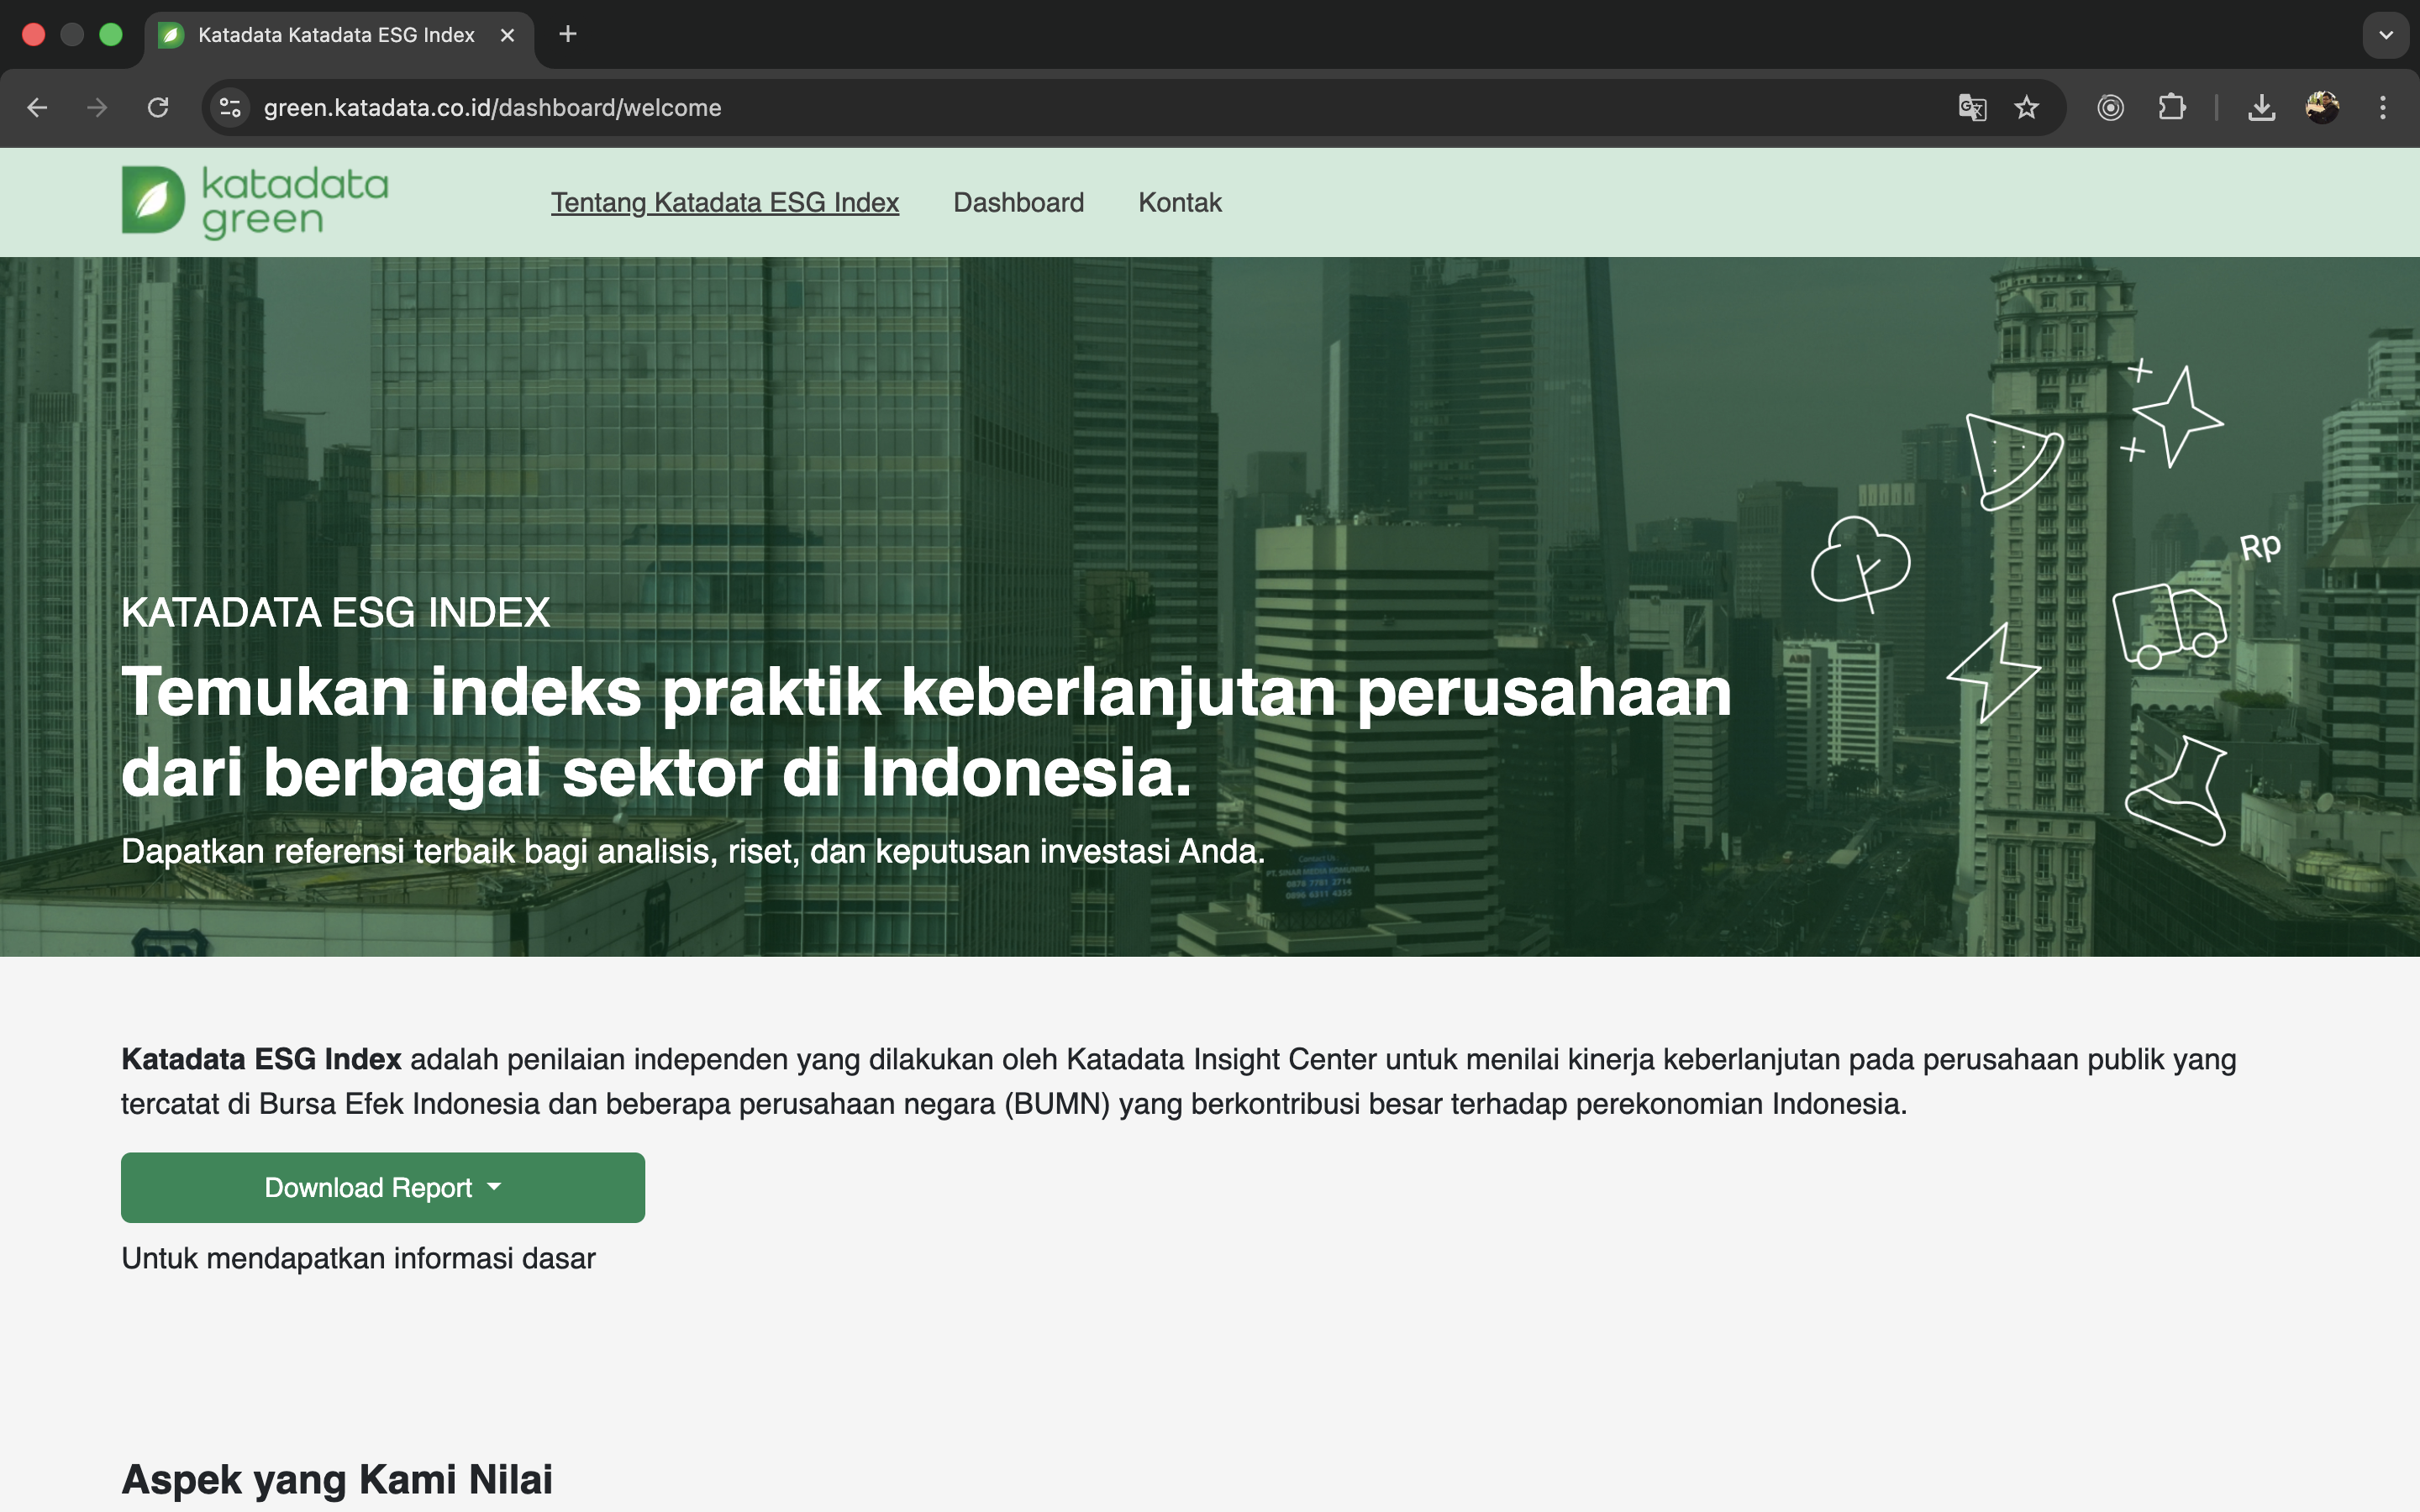Click inside the address bar

700,107
